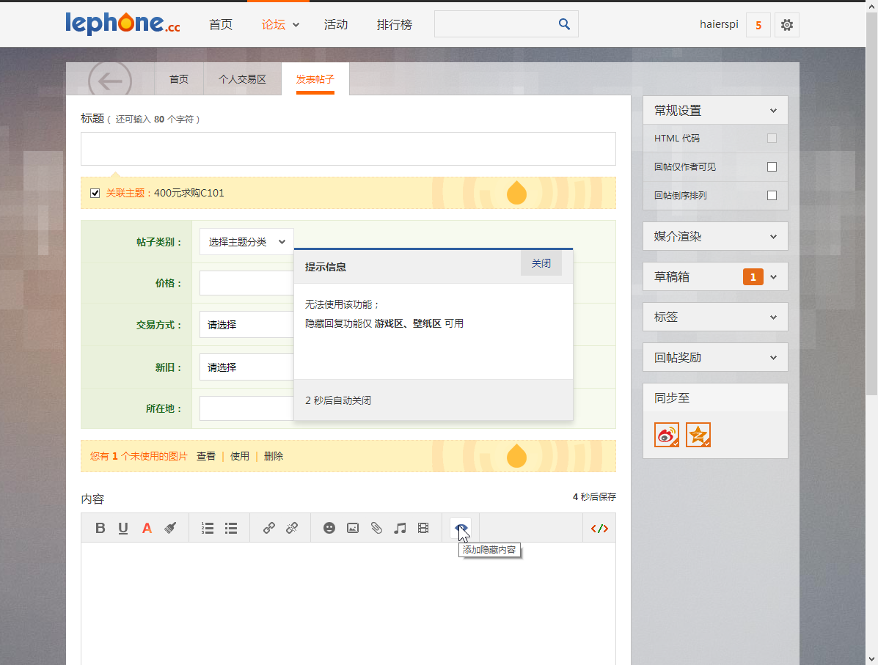Insert an image into the post
The width and height of the screenshot is (878, 665).
(353, 528)
